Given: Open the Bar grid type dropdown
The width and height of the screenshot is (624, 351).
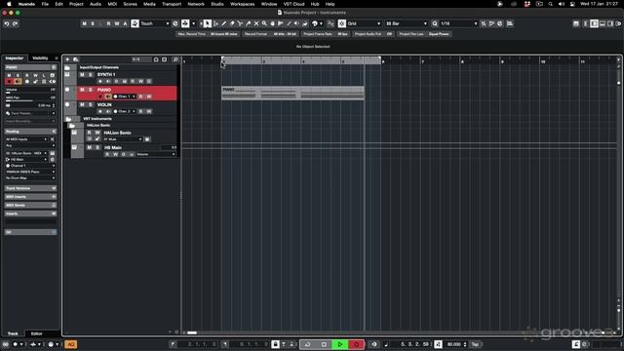Looking at the screenshot, I should coord(407,23).
